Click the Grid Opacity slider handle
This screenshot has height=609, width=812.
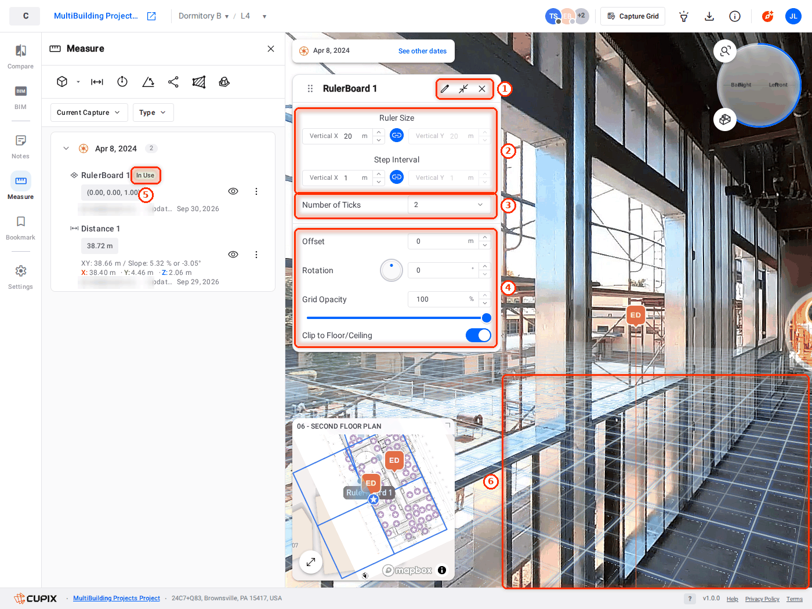487,318
